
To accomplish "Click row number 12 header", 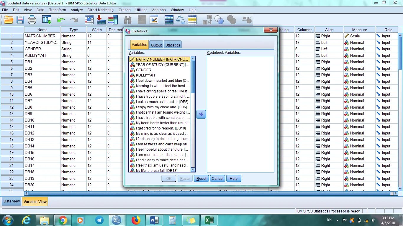I will click(12, 107).
